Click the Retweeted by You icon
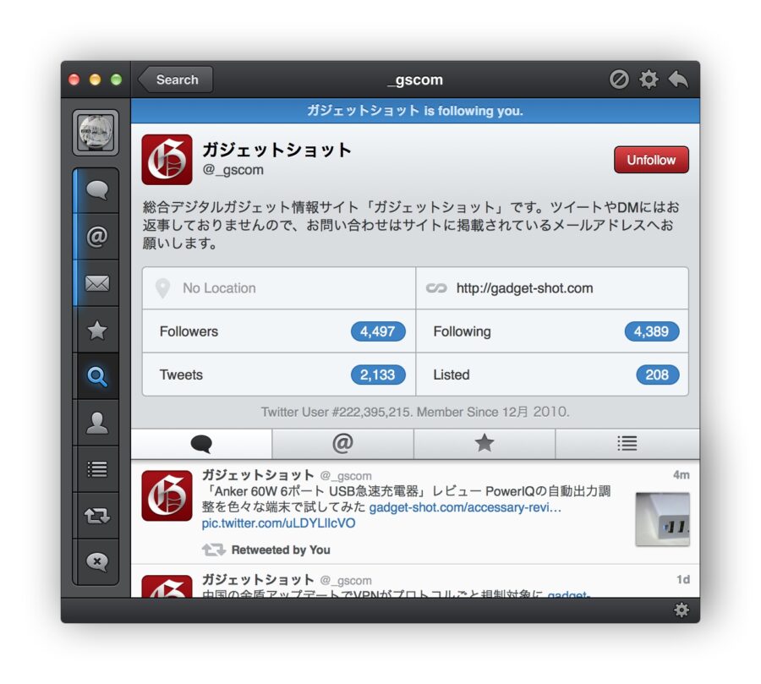This screenshot has height=684, width=761. [214, 550]
